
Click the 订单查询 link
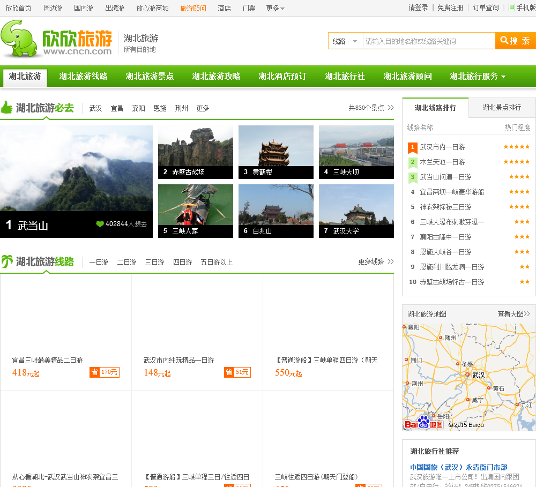(486, 8)
